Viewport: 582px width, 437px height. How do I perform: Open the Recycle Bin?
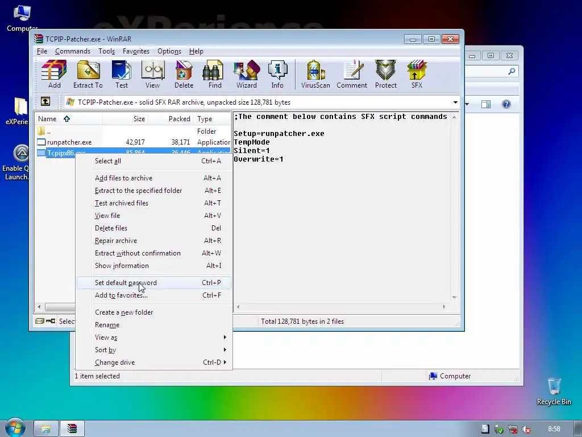pyautogui.click(x=554, y=391)
